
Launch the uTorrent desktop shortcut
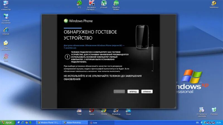pyautogui.click(x=104, y=4)
